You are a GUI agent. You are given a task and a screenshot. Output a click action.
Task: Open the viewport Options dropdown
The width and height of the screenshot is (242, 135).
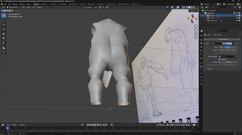(193, 11)
